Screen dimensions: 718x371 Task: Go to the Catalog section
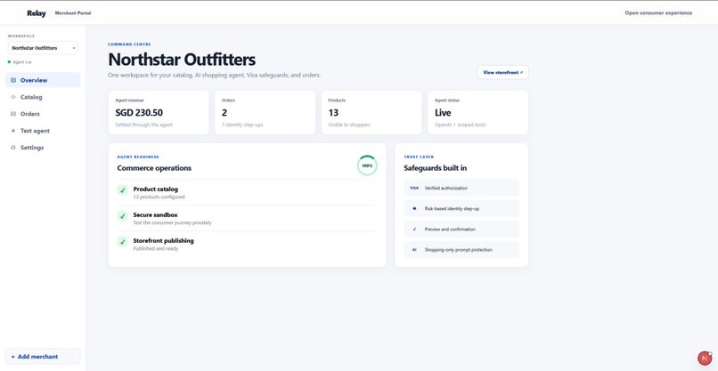[43, 97]
